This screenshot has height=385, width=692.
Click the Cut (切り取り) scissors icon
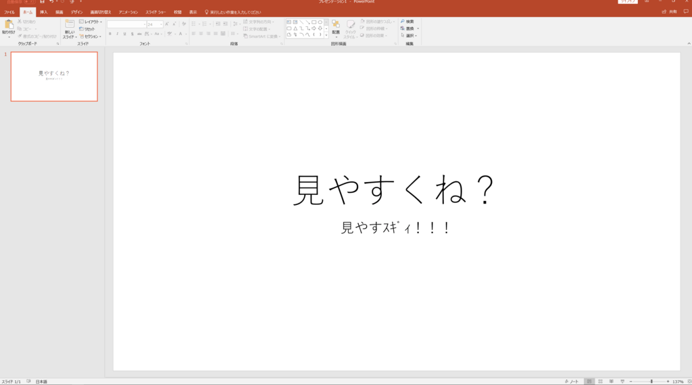point(20,22)
